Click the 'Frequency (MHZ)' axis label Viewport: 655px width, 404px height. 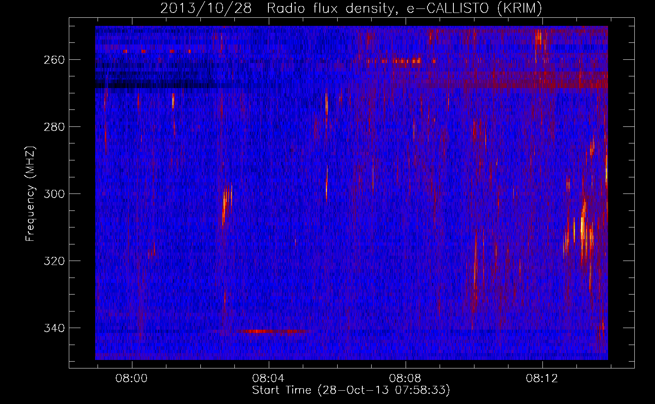pyautogui.click(x=30, y=194)
